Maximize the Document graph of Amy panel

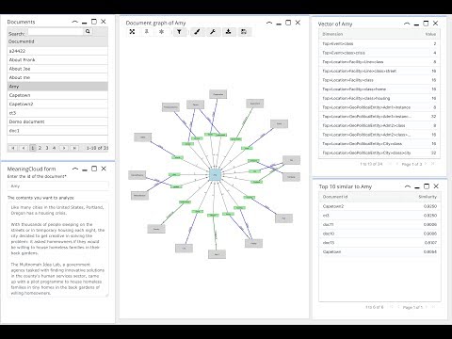coord(288,23)
